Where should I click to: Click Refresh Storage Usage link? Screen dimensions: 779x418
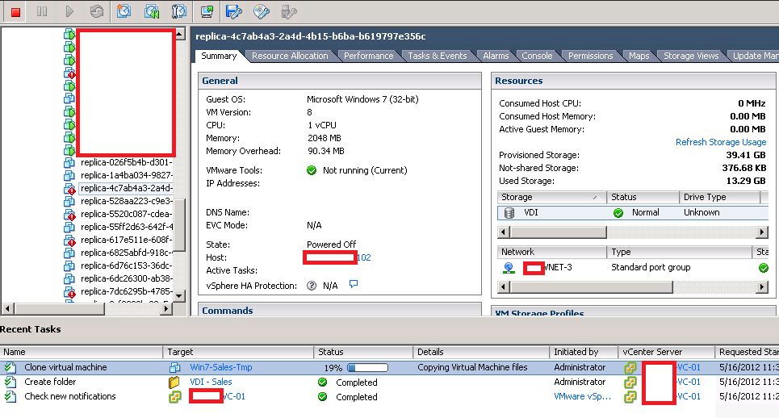tap(721, 142)
